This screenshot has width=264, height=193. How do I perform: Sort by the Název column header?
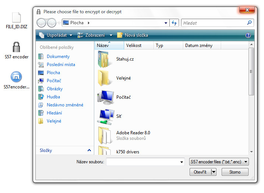tap(109, 45)
